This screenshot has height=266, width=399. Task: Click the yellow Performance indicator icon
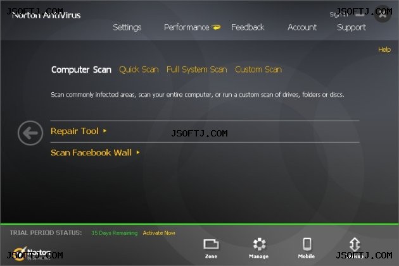tap(216, 27)
